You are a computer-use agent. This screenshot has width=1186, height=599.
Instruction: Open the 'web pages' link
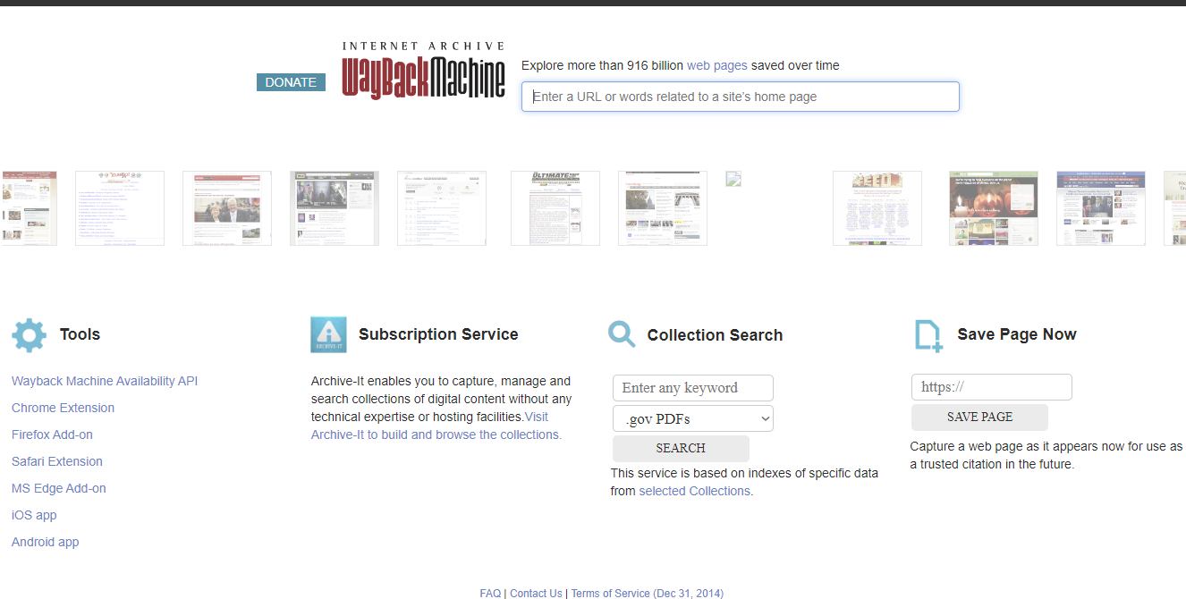pyautogui.click(x=717, y=65)
